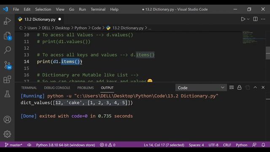Open the Manage gear icon
Viewport: 270px width, 152px height.
tap(7, 134)
